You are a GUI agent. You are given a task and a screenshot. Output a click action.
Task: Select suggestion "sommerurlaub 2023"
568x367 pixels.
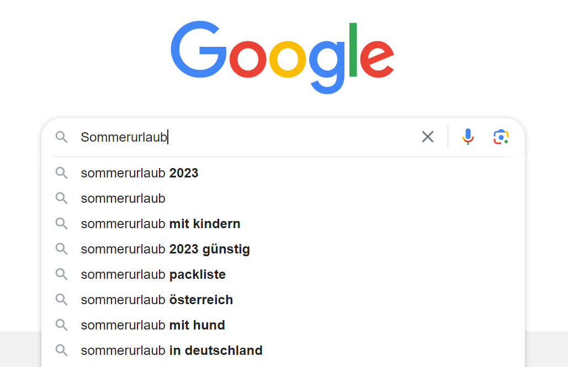[x=140, y=173]
